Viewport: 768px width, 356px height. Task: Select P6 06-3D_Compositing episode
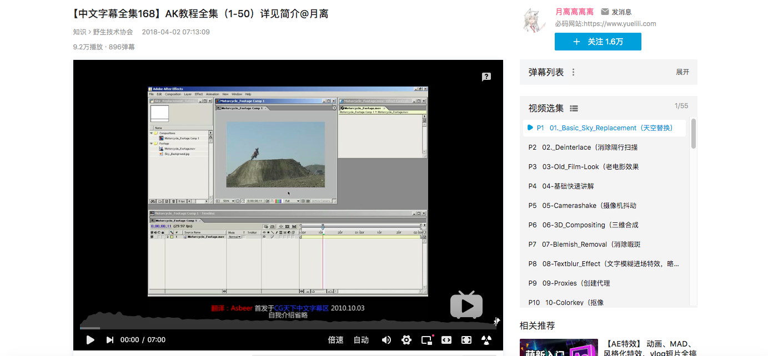605,225
